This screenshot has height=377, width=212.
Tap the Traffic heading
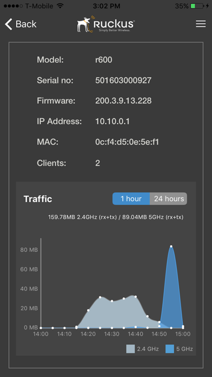[x=38, y=199]
